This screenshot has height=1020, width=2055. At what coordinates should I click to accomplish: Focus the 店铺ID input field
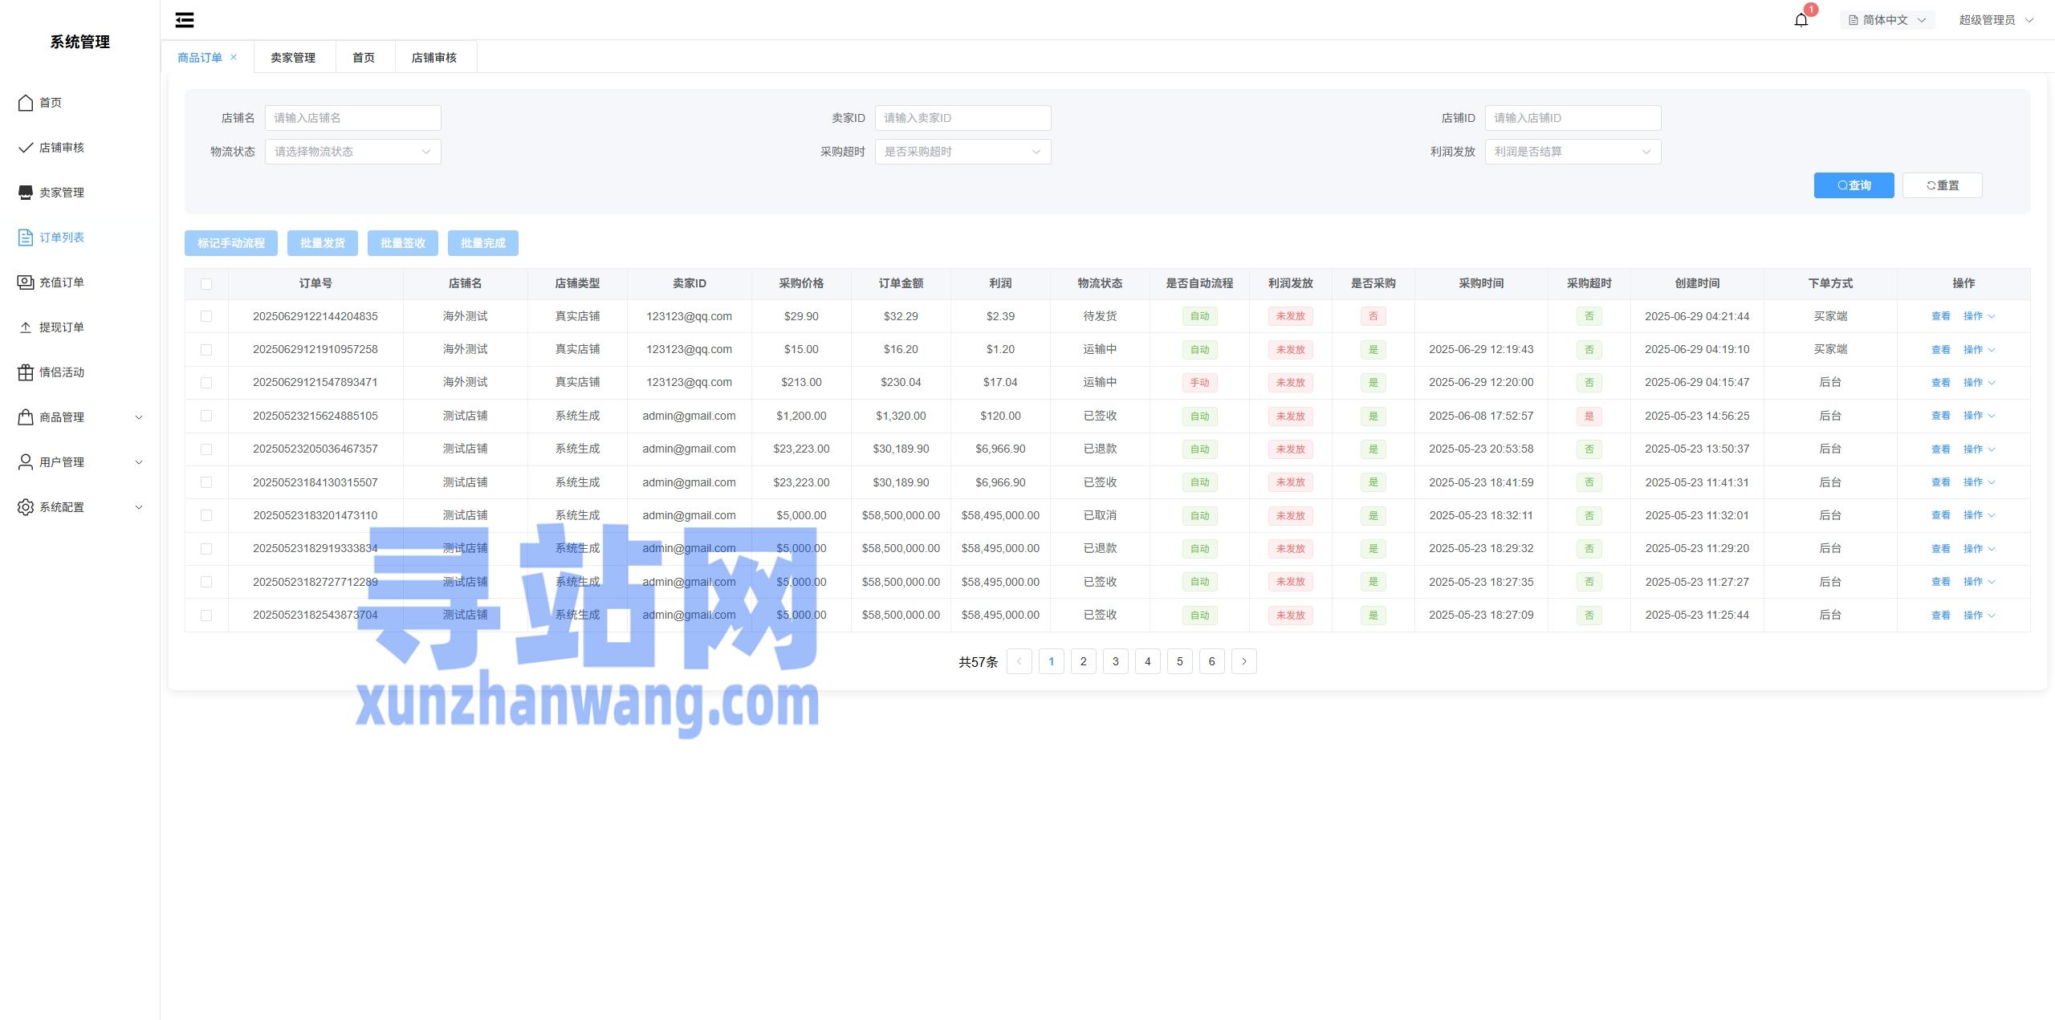point(1573,118)
